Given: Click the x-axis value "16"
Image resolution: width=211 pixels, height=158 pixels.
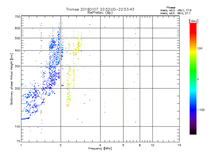Looking at the screenshot, I should [x=179, y=145].
